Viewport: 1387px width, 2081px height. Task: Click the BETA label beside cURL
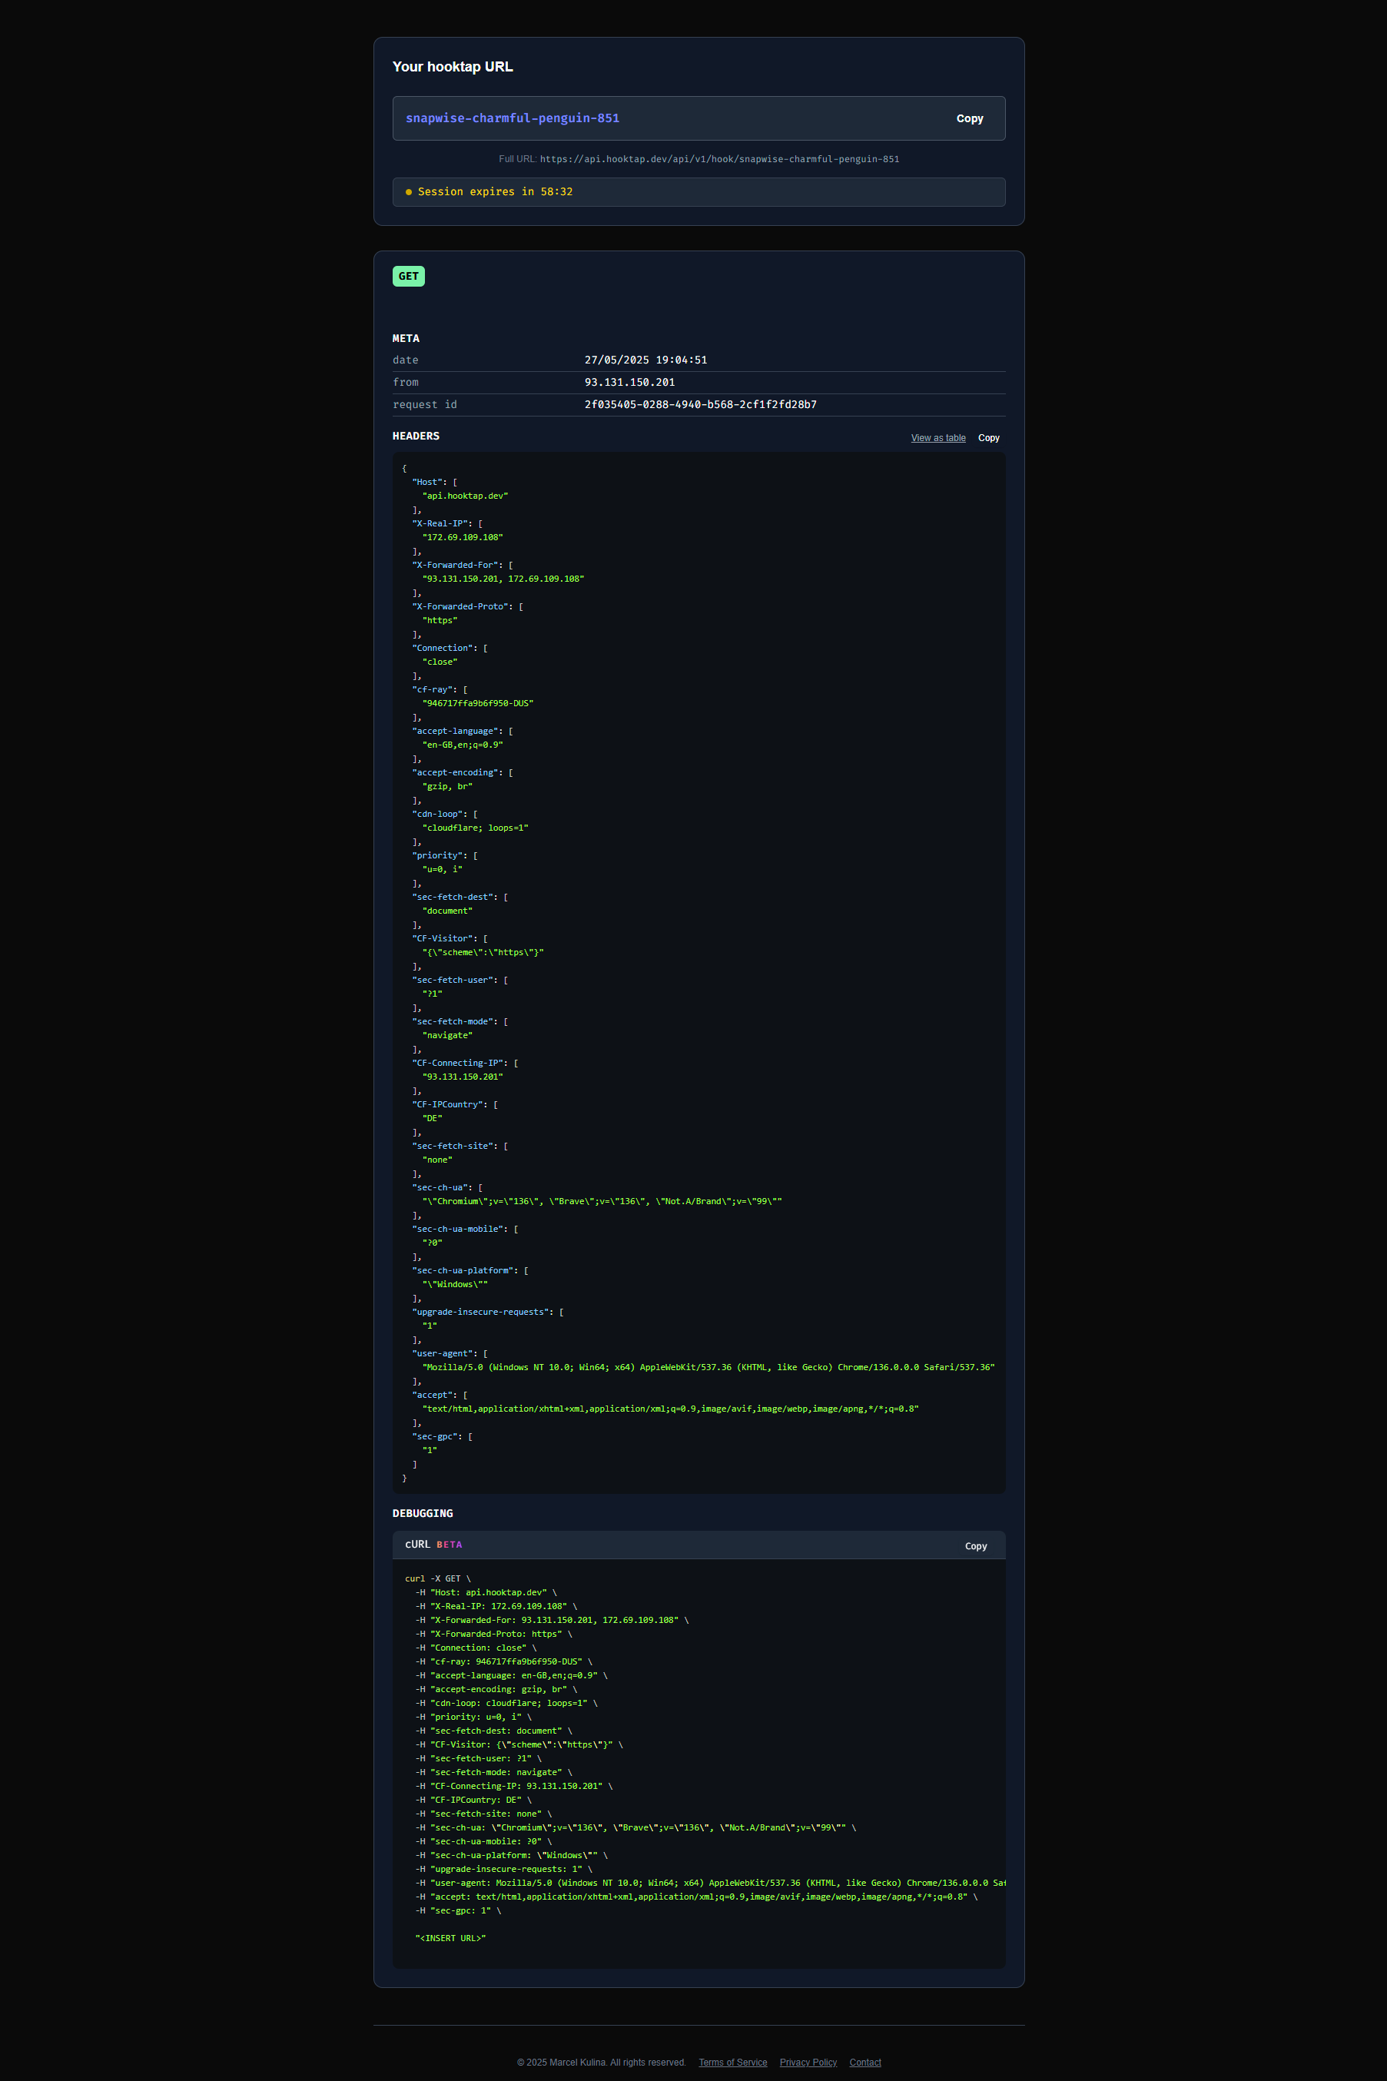[x=450, y=1544]
